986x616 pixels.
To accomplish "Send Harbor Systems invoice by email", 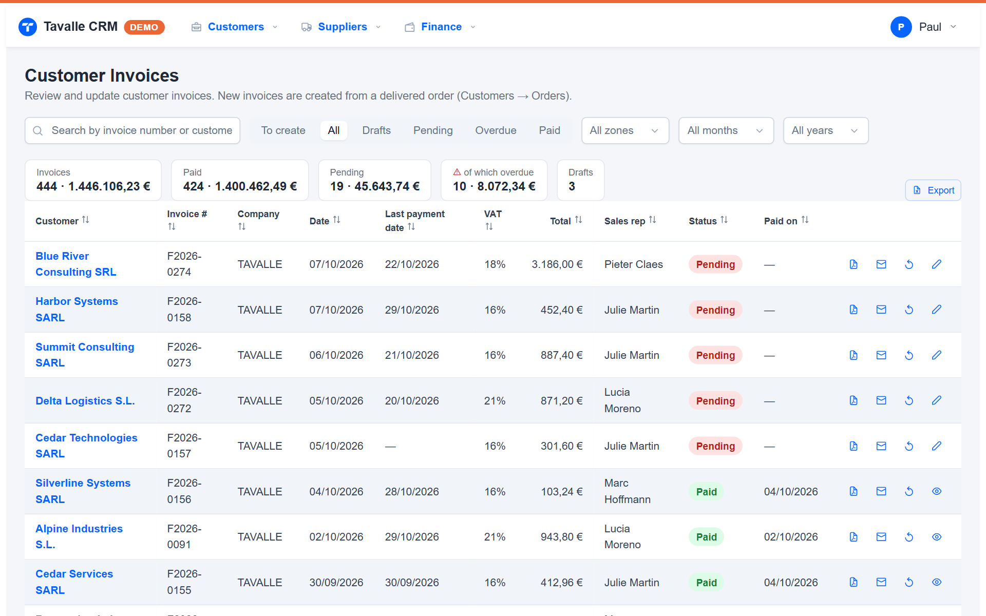I will [881, 310].
